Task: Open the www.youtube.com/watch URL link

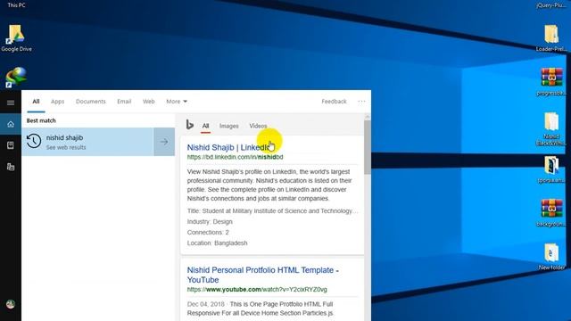Action: pyautogui.click(x=257, y=290)
